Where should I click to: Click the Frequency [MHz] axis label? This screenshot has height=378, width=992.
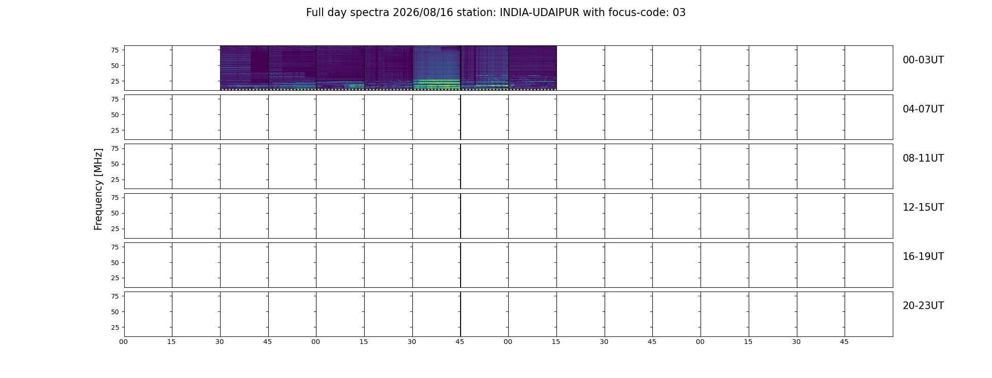(98, 189)
